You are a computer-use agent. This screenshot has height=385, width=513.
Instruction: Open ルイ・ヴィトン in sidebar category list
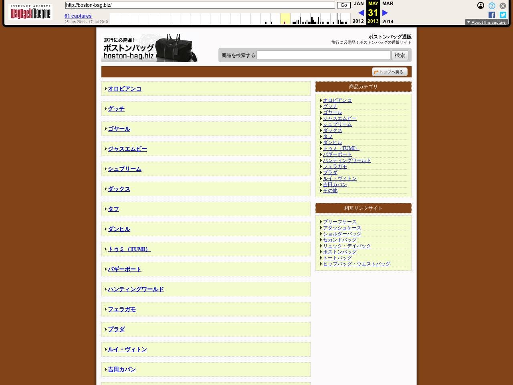point(339,178)
